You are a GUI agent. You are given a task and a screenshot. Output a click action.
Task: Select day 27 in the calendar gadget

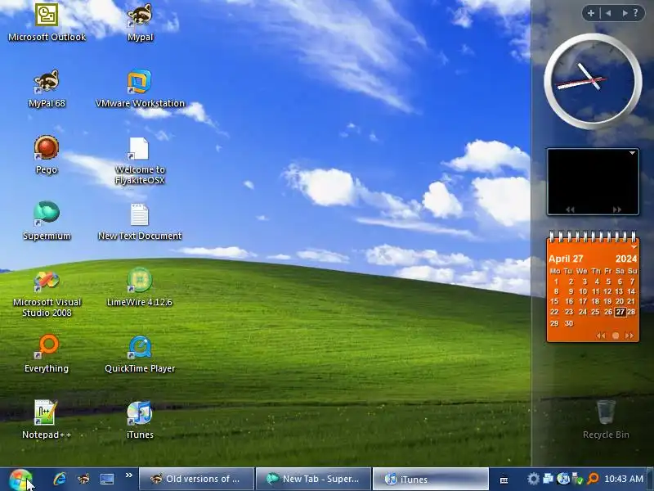point(620,312)
